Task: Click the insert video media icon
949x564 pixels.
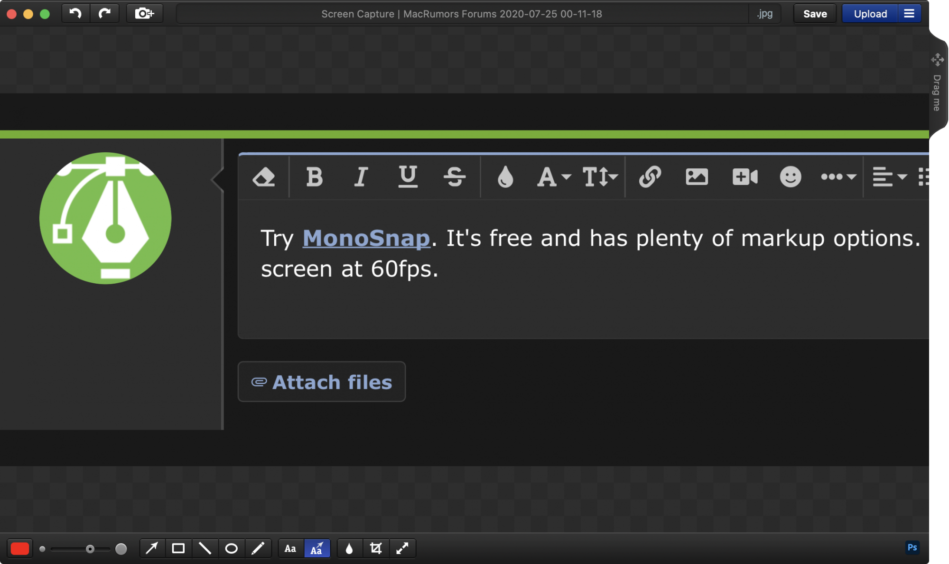Action: (x=744, y=177)
